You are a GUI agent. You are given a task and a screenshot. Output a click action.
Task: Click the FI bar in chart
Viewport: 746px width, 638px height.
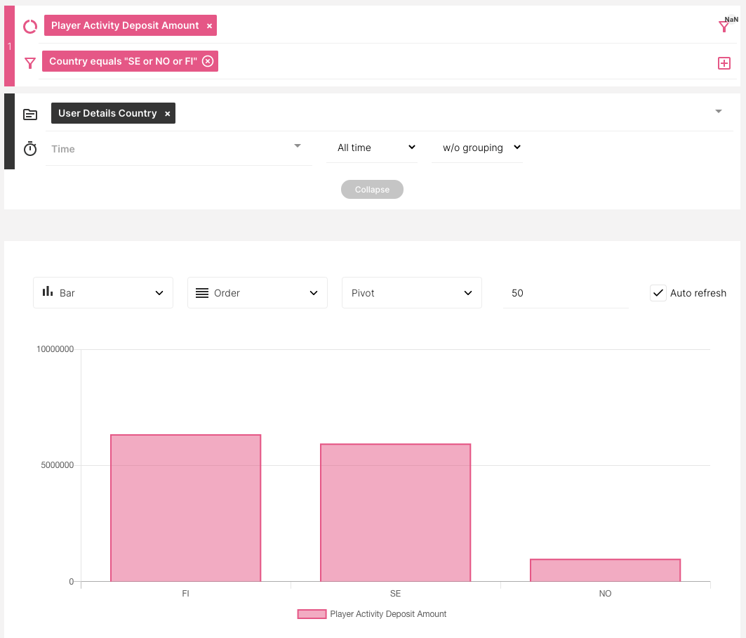tap(185, 507)
